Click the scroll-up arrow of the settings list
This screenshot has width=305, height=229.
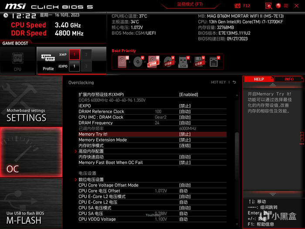[x=237, y=95]
